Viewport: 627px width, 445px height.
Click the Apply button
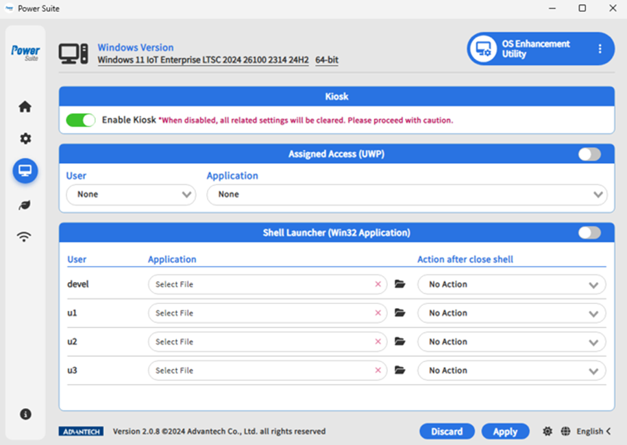pos(505,431)
